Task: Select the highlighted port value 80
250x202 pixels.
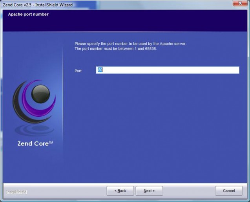Action: pos(100,70)
